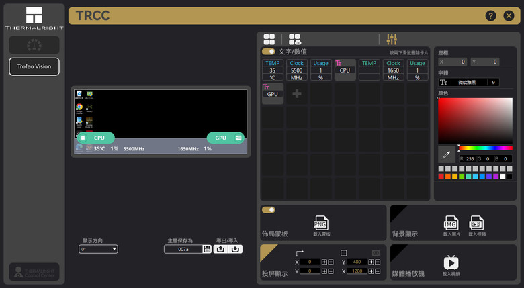This screenshot has height=288, width=524.
Task: Select the Usage card beside Clock 1650
Action: tap(417, 70)
